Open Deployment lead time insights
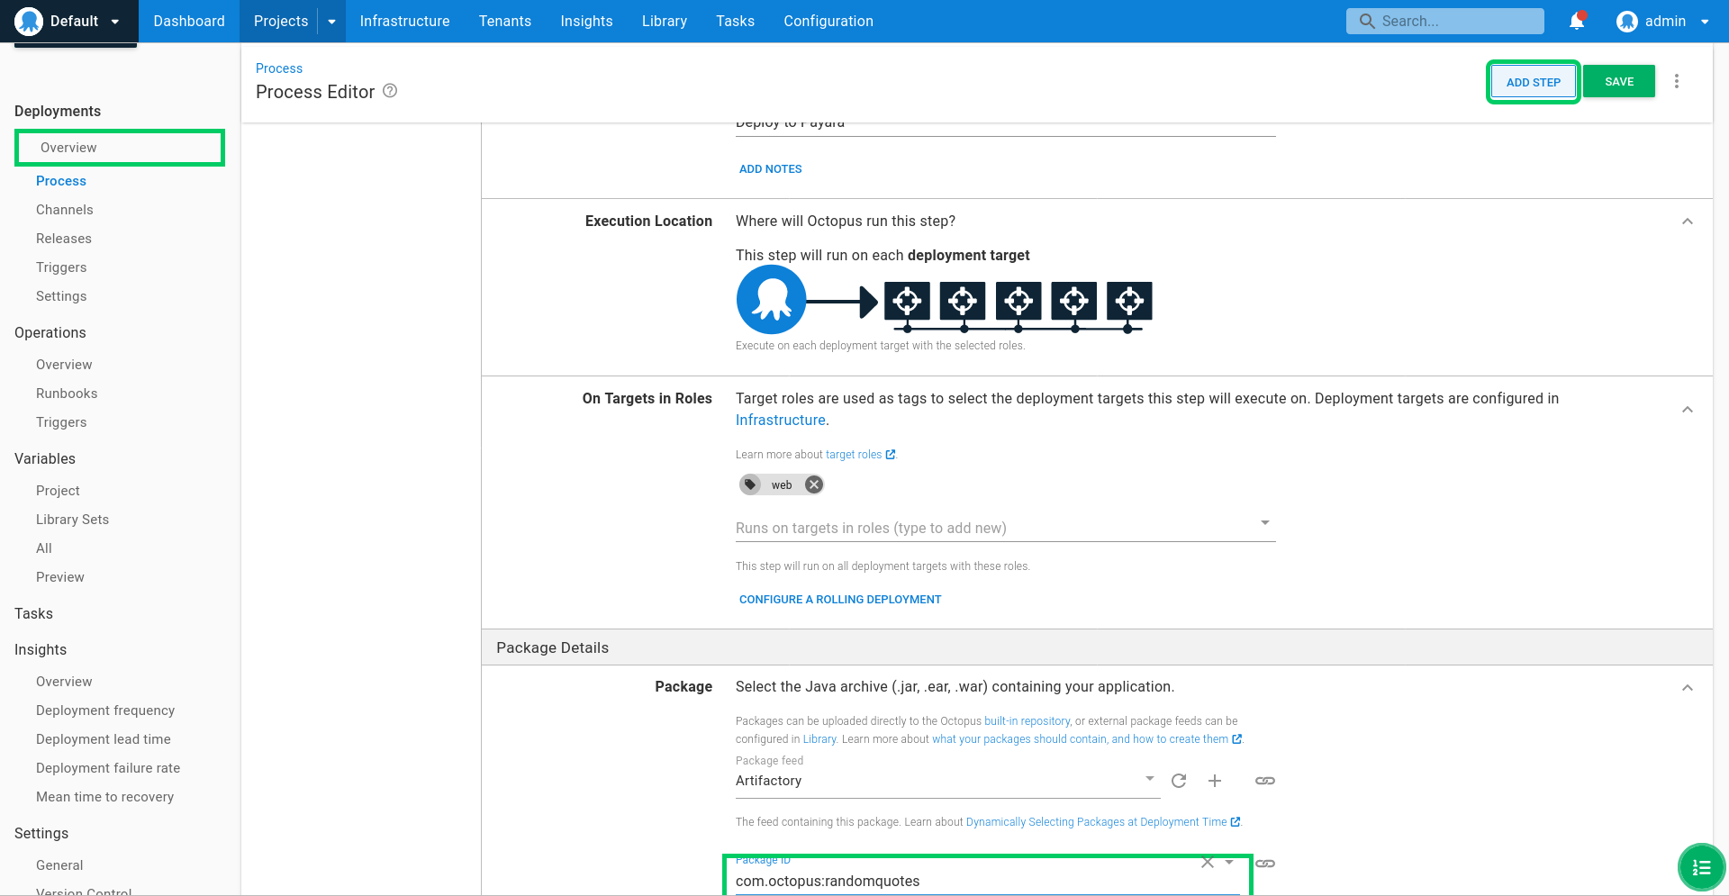The height and width of the screenshot is (896, 1729). [x=104, y=739]
